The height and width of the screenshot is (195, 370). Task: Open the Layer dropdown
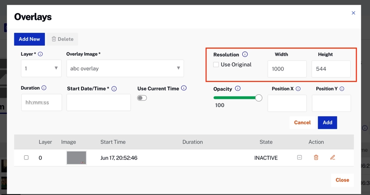pyautogui.click(x=41, y=68)
